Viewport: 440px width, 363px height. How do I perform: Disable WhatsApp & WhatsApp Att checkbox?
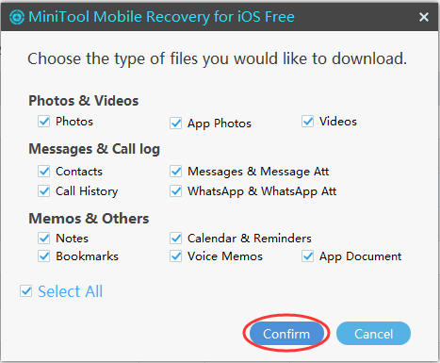(x=176, y=190)
